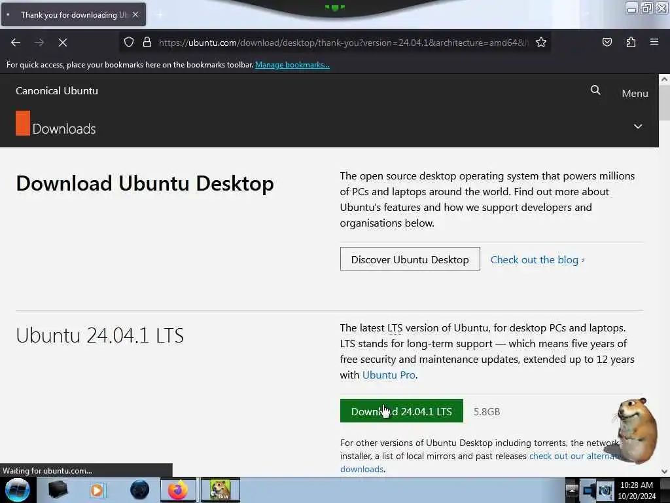The height and width of the screenshot is (503, 670).
Task: Open the Firefox extensions icon
Action: point(631,42)
